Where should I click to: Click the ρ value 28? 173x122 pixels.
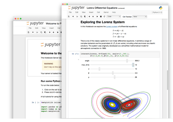[136, 77]
